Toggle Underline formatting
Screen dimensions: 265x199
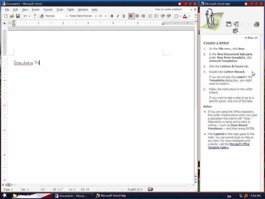point(124,16)
